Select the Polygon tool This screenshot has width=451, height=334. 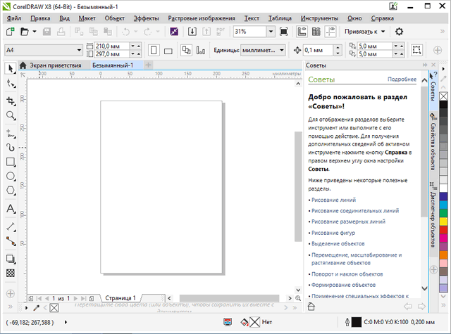click(x=11, y=191)
